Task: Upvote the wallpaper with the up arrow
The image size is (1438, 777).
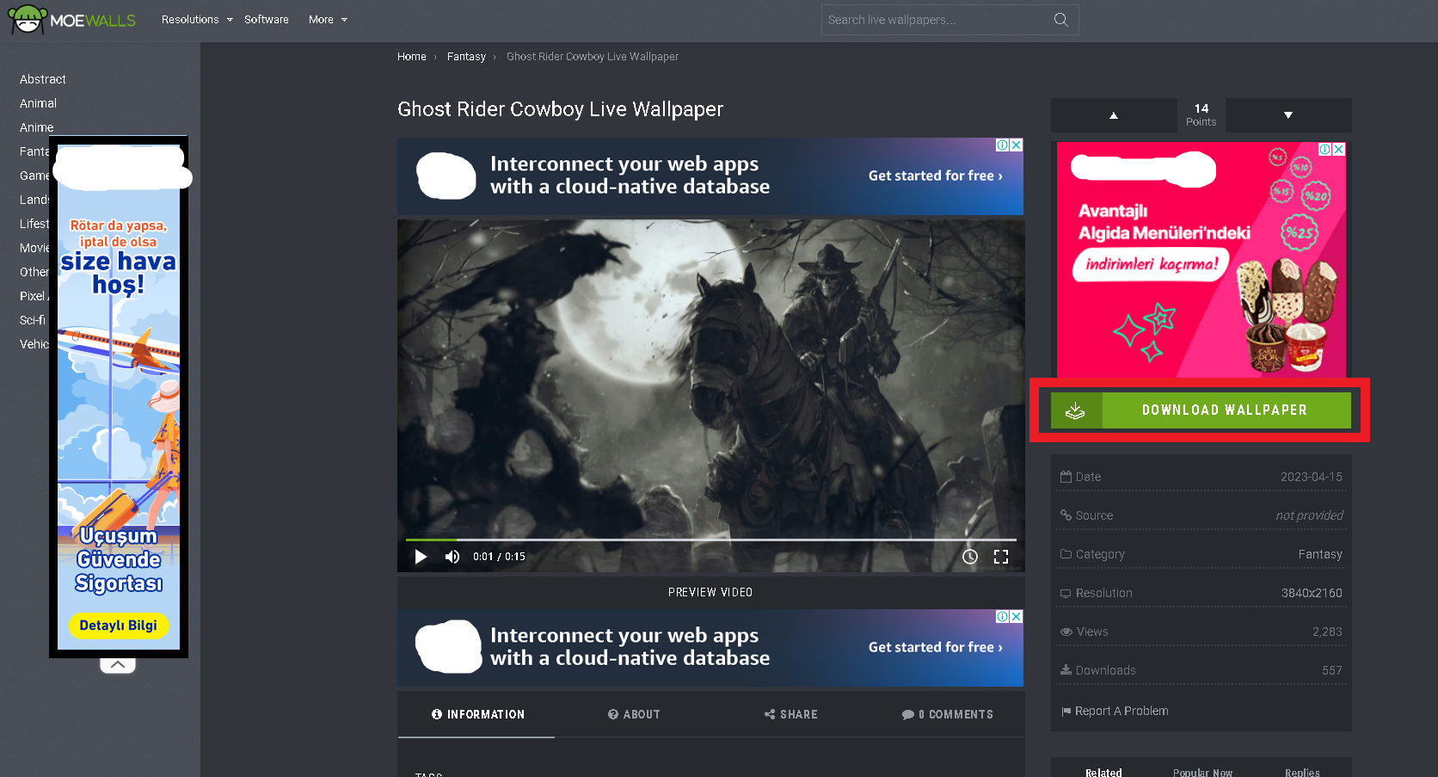Action: pos(1114,115)
